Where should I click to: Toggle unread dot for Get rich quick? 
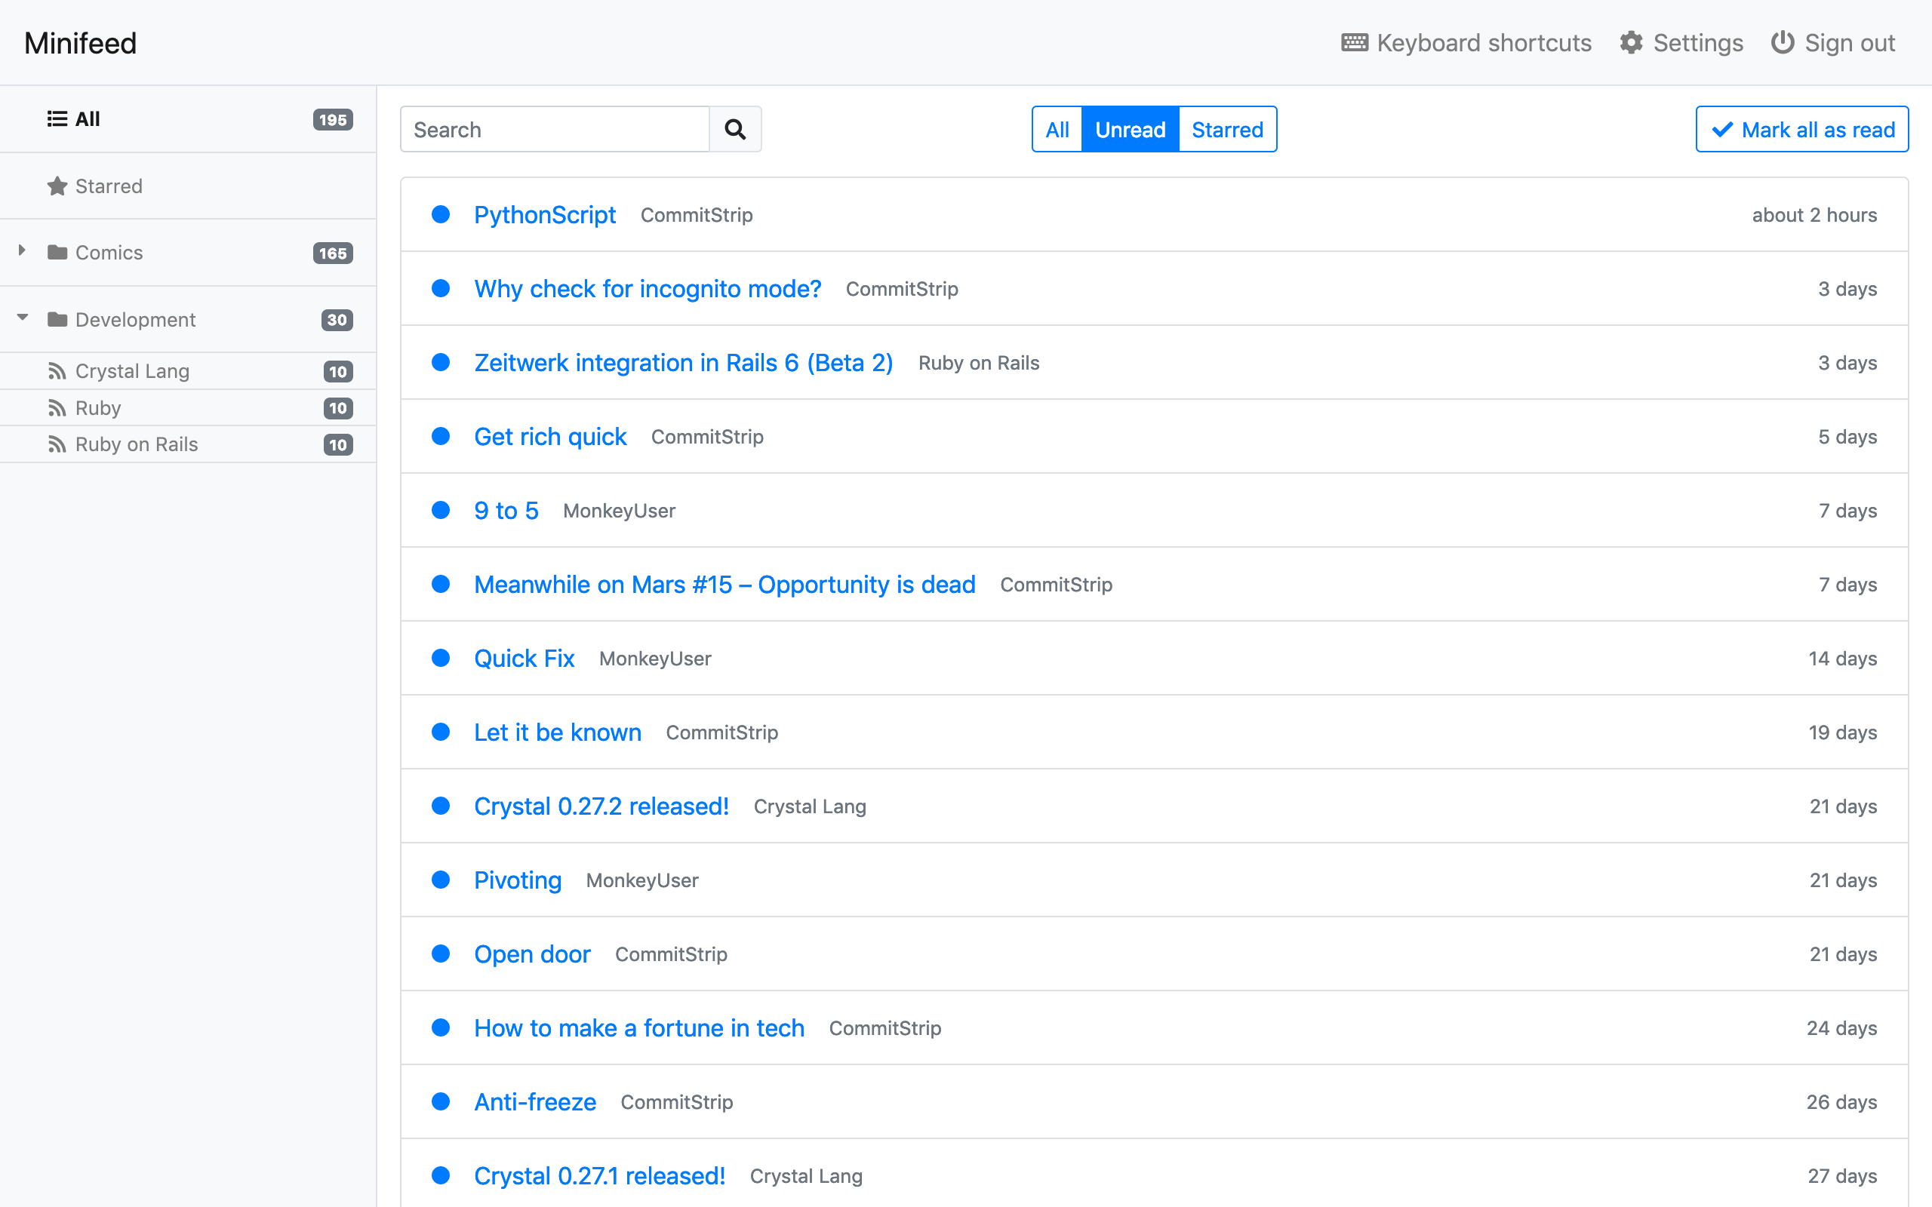441,436
